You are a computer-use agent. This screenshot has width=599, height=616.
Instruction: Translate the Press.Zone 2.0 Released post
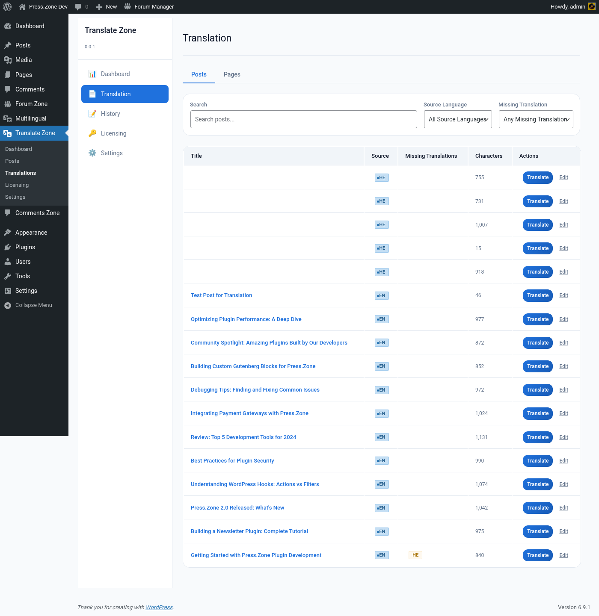coord(538,508)
